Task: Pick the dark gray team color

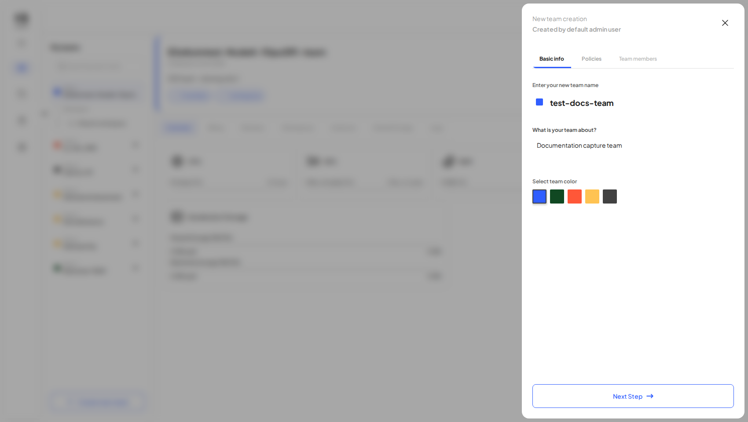Action: pyautogui.click(x=610, y=196)
